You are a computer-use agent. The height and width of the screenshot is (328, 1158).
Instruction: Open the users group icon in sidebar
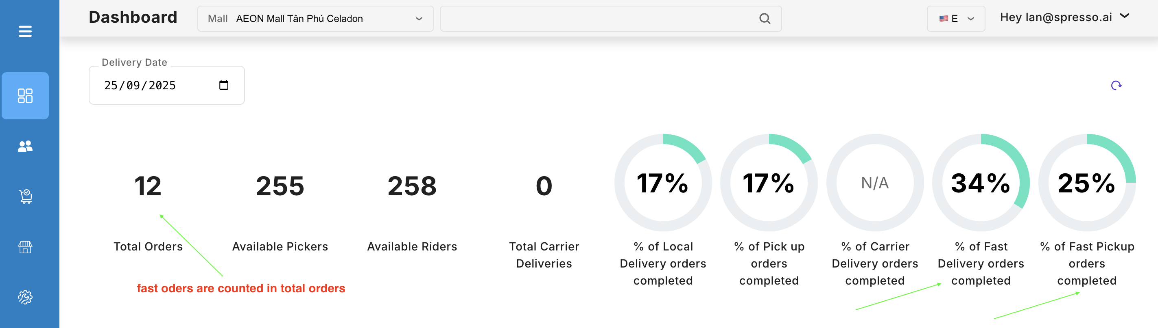pyautogui.click(x=25, y=146)
